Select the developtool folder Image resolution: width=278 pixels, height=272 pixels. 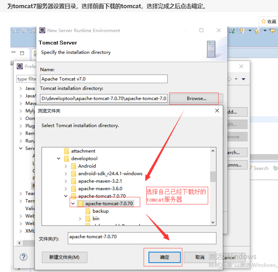[84, 158]
